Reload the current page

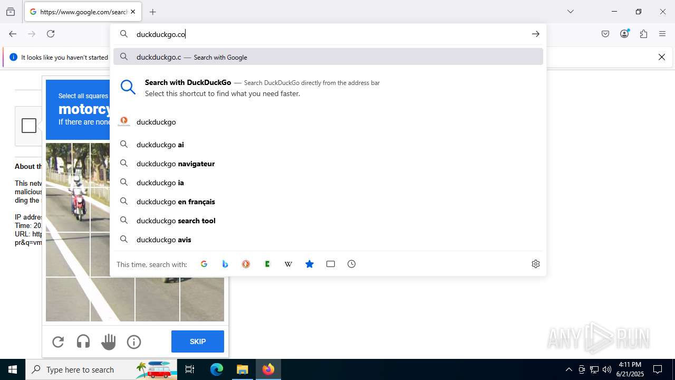click(x=51, y=34)
